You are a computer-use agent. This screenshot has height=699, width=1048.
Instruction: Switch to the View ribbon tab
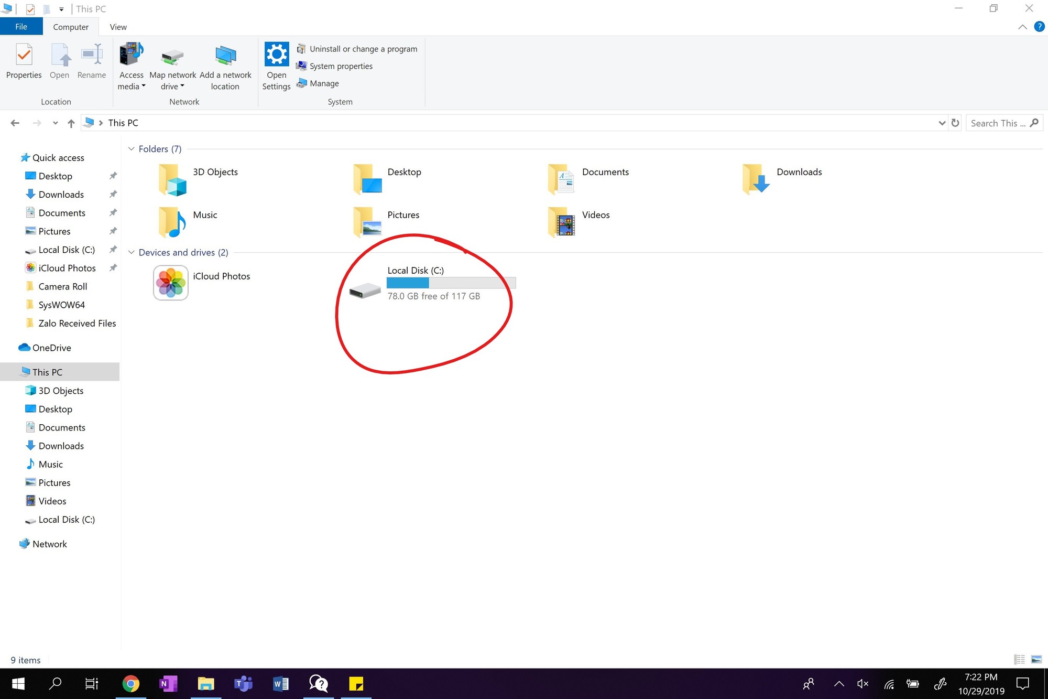118,27
